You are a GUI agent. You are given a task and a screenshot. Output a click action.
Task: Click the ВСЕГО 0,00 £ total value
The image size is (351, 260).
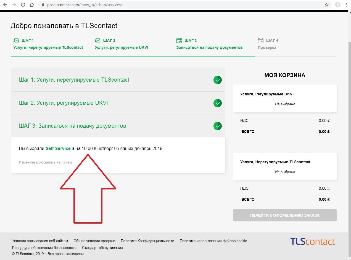[x=324, y=199]
